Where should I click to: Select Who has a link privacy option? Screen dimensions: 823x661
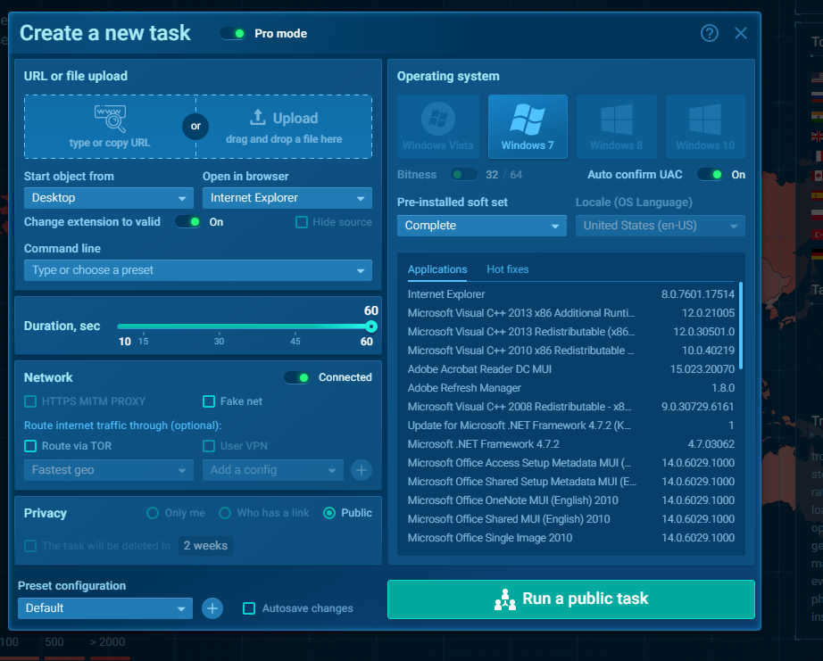[225, 513]
